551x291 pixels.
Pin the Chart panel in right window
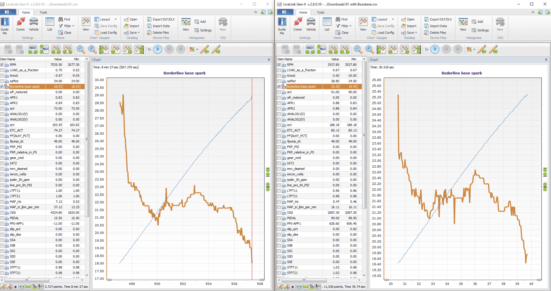point(546,60)
